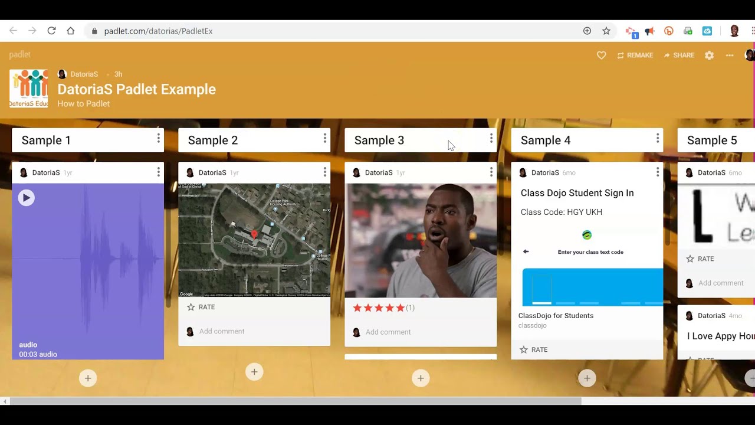Screen dimensions: 755x425
Task: Open the header three-dot more menu
Action: [730, 55]
